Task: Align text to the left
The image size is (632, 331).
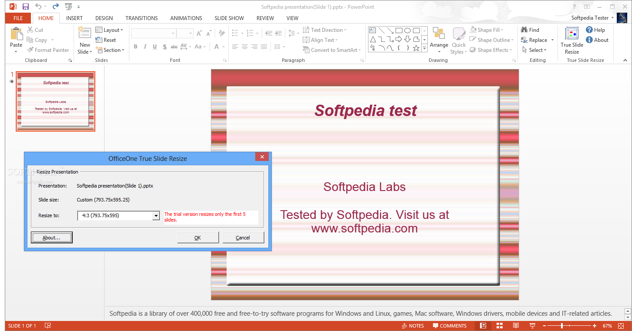Action: tap(235, 47)
